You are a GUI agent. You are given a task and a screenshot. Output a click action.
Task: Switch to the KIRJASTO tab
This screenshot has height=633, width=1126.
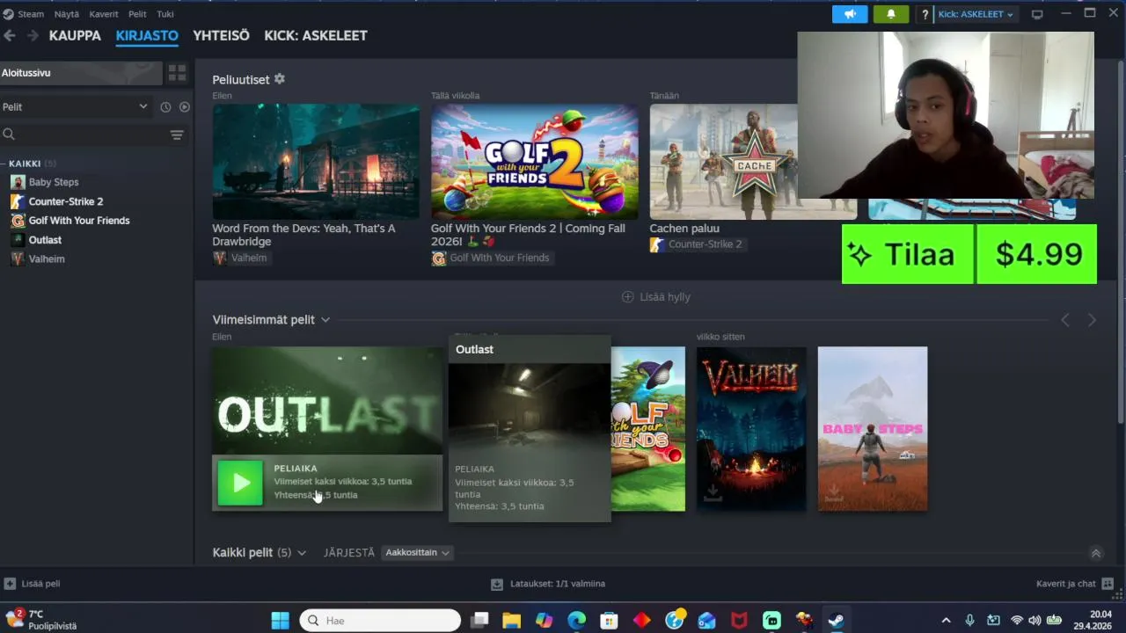point(147,35)
